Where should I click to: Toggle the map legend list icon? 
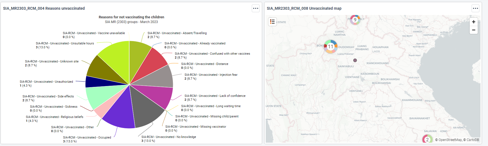[x=272, y=22]
